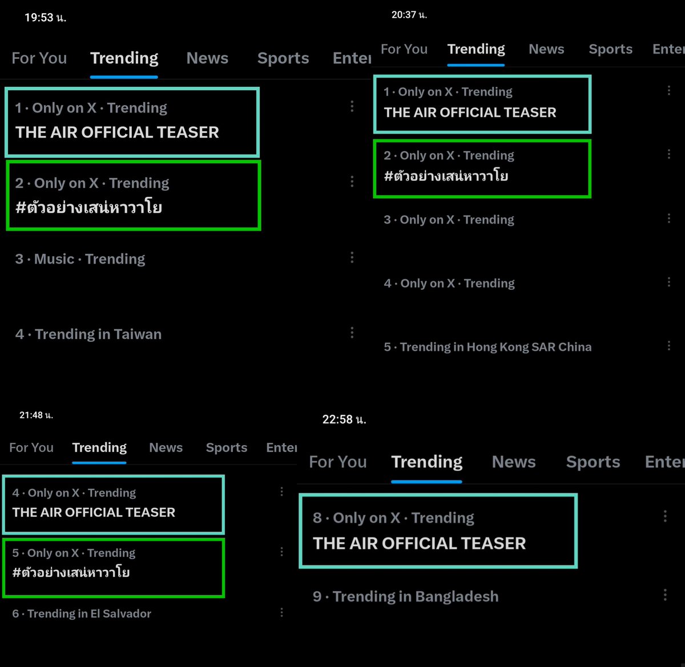Select Trending tab in 22:58 screenshot
685x667 pixels.
[427, 462]
